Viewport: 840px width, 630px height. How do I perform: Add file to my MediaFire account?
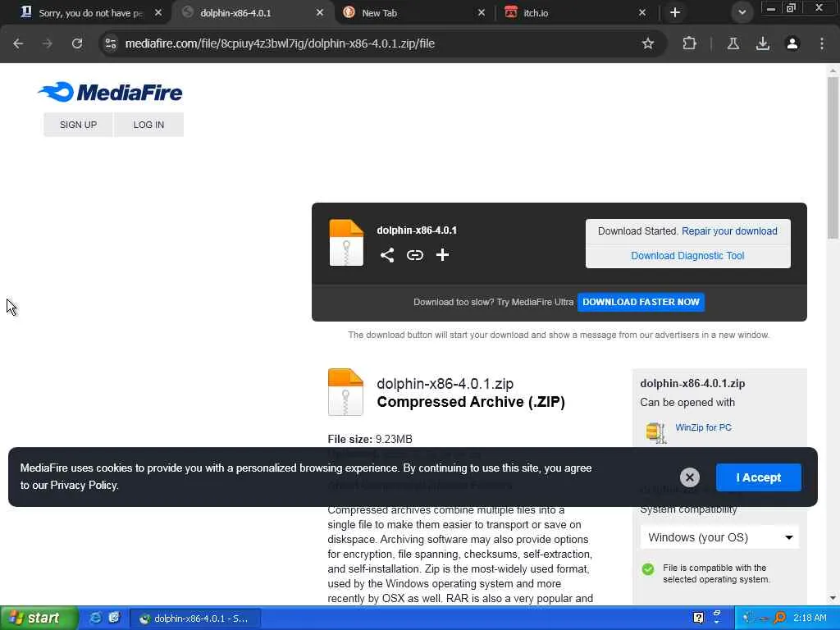click(442, 255)
